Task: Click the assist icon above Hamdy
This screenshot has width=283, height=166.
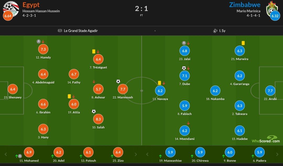Action: point(39,41)
